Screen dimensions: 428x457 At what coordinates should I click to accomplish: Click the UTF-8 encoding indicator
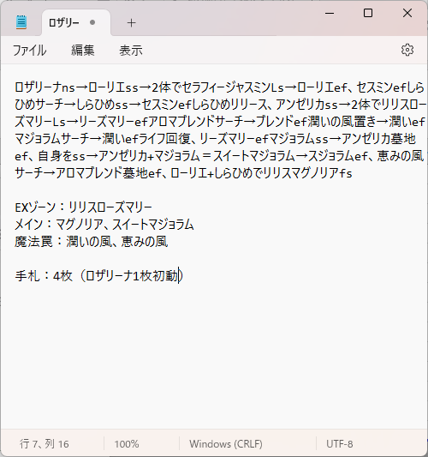point(340,444)
